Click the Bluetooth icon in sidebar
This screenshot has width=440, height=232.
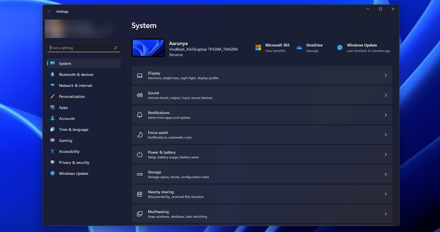[53, 74]
